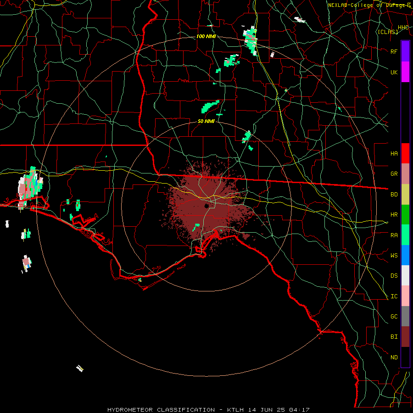The width and height of the screenshot is (413, 413).
Task: Click the RA legend label
Action: (x=394, y=235)
